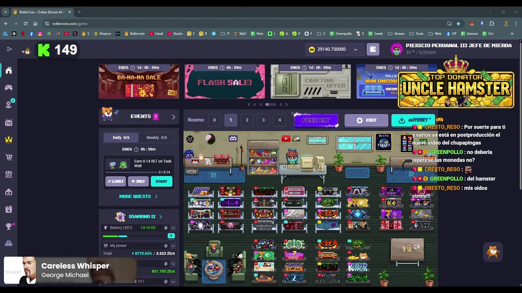Open Chrome tab search dropdown
522x293 pixels.
(x=5, y=12)
